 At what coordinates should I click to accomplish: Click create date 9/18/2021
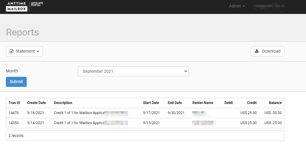[x=36, y=113]
